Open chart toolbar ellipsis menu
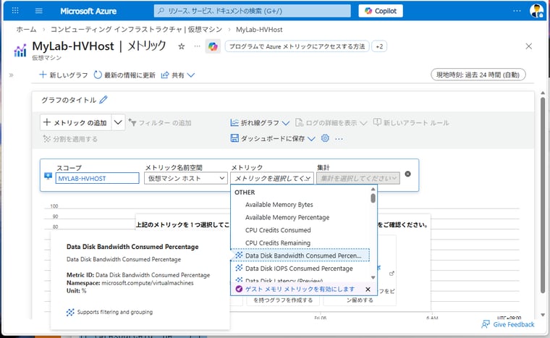The image size is (550, 338). 339,139
